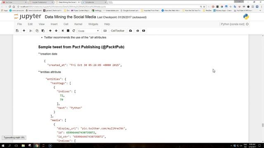Go to browser home page icon
Image resolution: width=264 pixels, height=148 pixels.
click(14, 7)
